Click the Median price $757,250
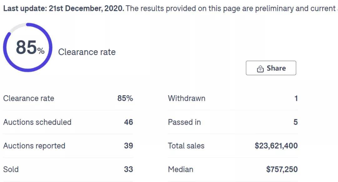Viewport: 338px width, 182px height. [x=282, y=169]
